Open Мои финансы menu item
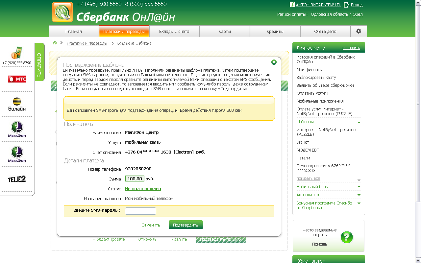Viewport: 421px width, 263px height. pyautogui.click(x=310, y=70)
